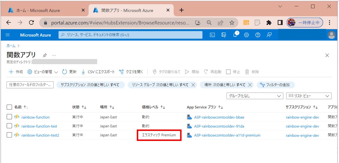Screen dimensions: 339x163
Task: Open the Azure portal hamburger menu
Action: point(8,35)
